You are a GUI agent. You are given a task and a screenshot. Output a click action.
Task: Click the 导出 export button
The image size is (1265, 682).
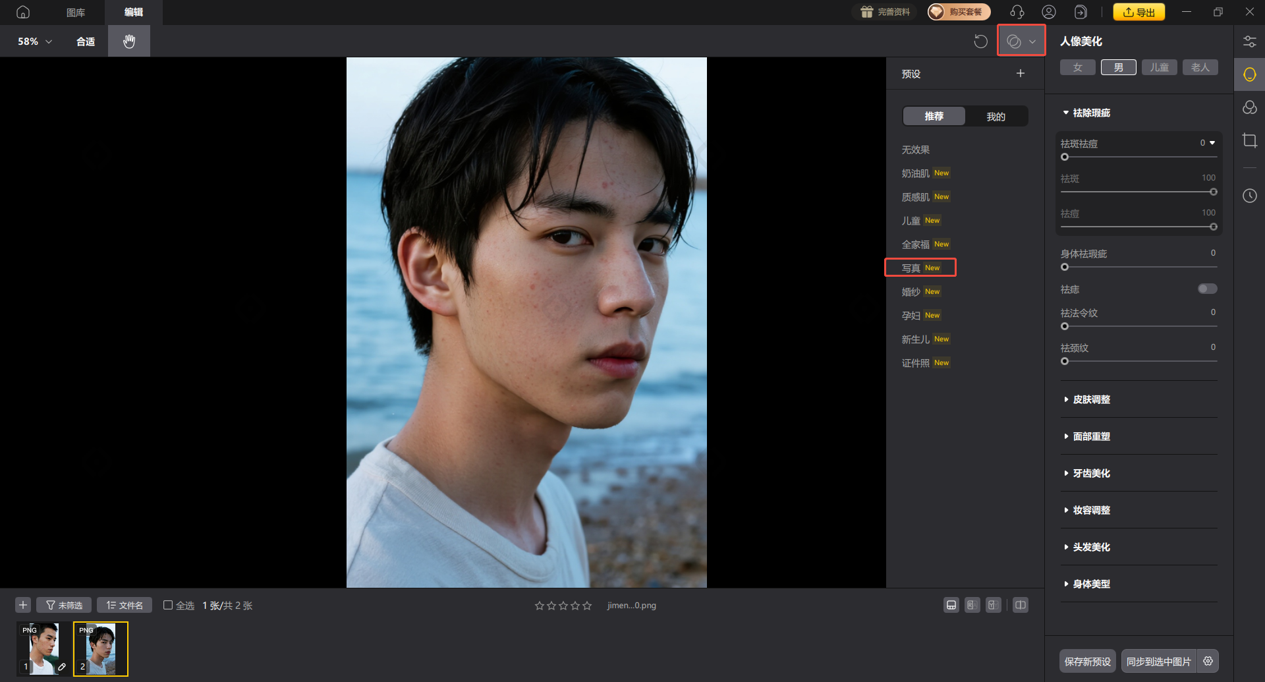tap(1138, 12)
